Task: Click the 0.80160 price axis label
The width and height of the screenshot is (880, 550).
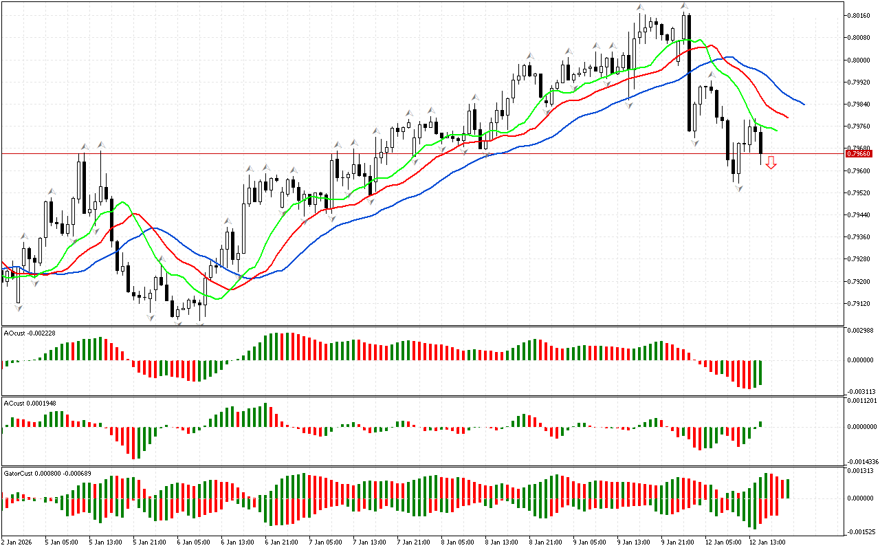Action: pos(860,15)
